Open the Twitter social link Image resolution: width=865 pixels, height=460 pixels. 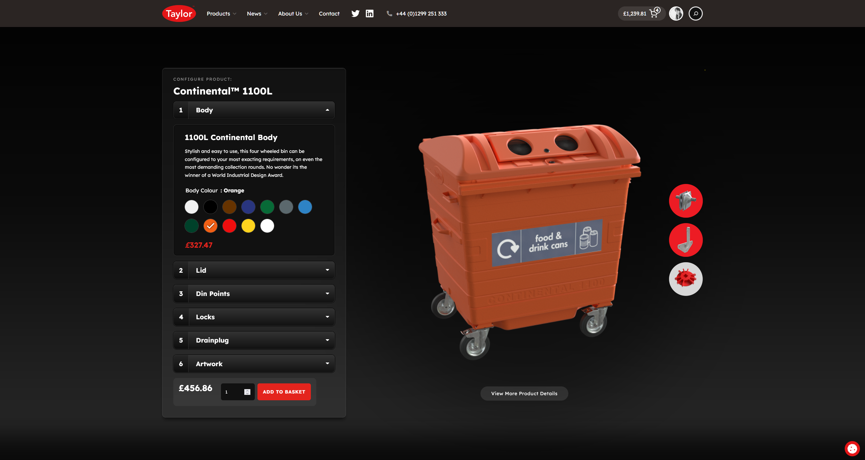point(355,13)
